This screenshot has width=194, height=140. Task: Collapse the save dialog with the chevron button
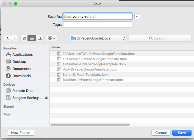pos(137,16)
